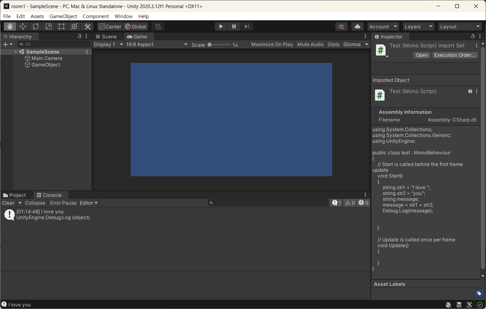Toggle Error Pause in Console
This screenshot has height=309, width=486.
pyautogui.click(x=63, y=203)
